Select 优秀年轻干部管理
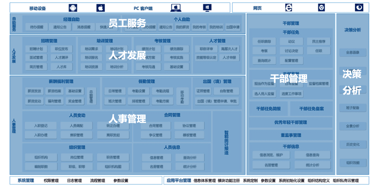Screen dimensions: 378x187 point(290,122)
